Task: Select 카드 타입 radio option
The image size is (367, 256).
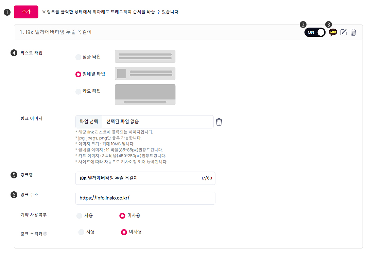Action: point(78,91)
